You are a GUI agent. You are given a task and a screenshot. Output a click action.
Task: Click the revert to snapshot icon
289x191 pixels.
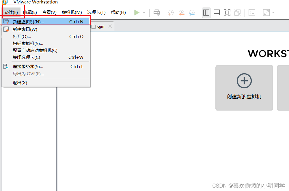[x=181, y=12]
